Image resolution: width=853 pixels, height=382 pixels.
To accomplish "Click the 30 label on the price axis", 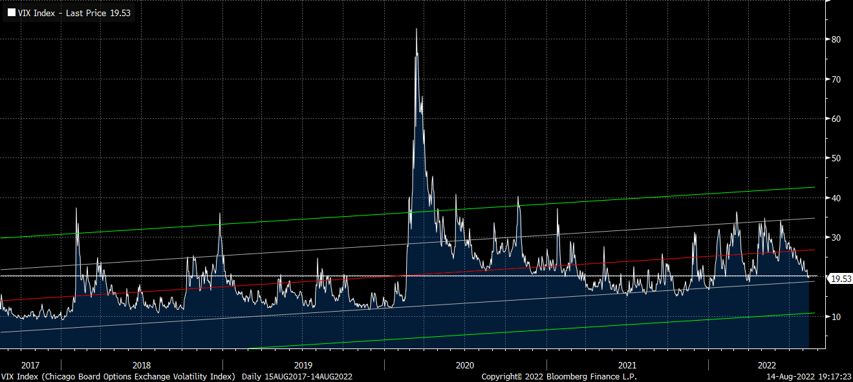I will (835, 237).
